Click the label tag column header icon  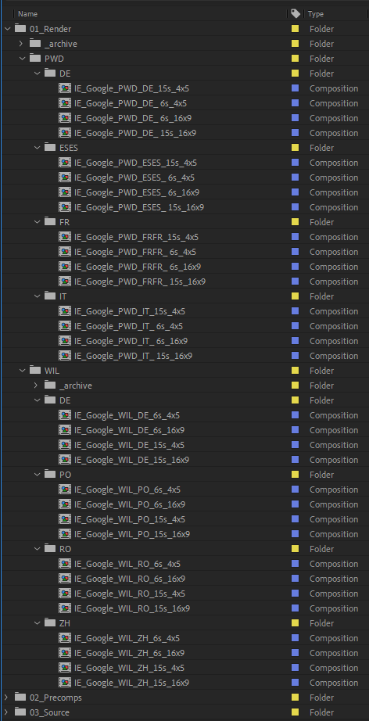click(x=296, y=14)
